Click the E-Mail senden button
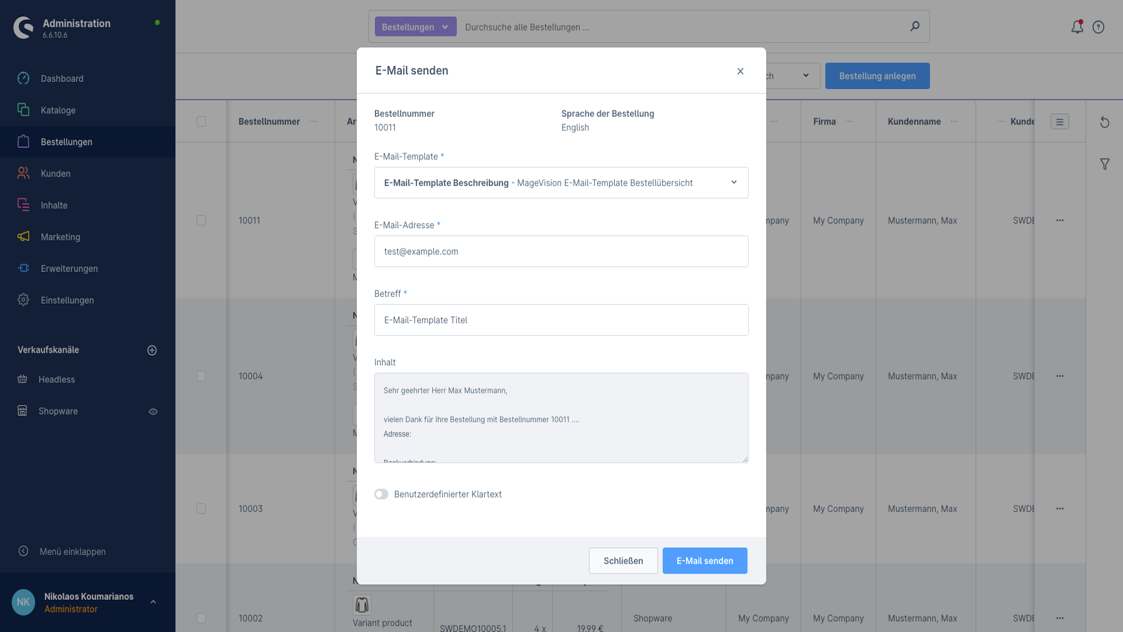This screenshot has height=632, width=1123. click(704, 561)
